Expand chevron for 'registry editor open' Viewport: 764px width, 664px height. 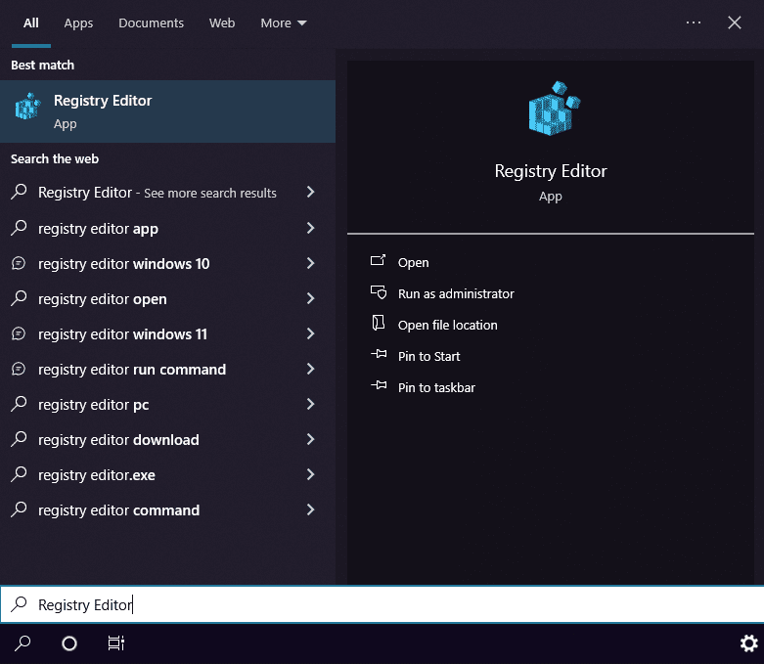[311, 298]
